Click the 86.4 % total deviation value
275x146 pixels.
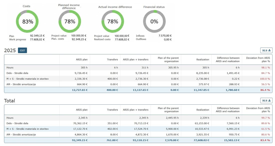click(x=265, y=90)
